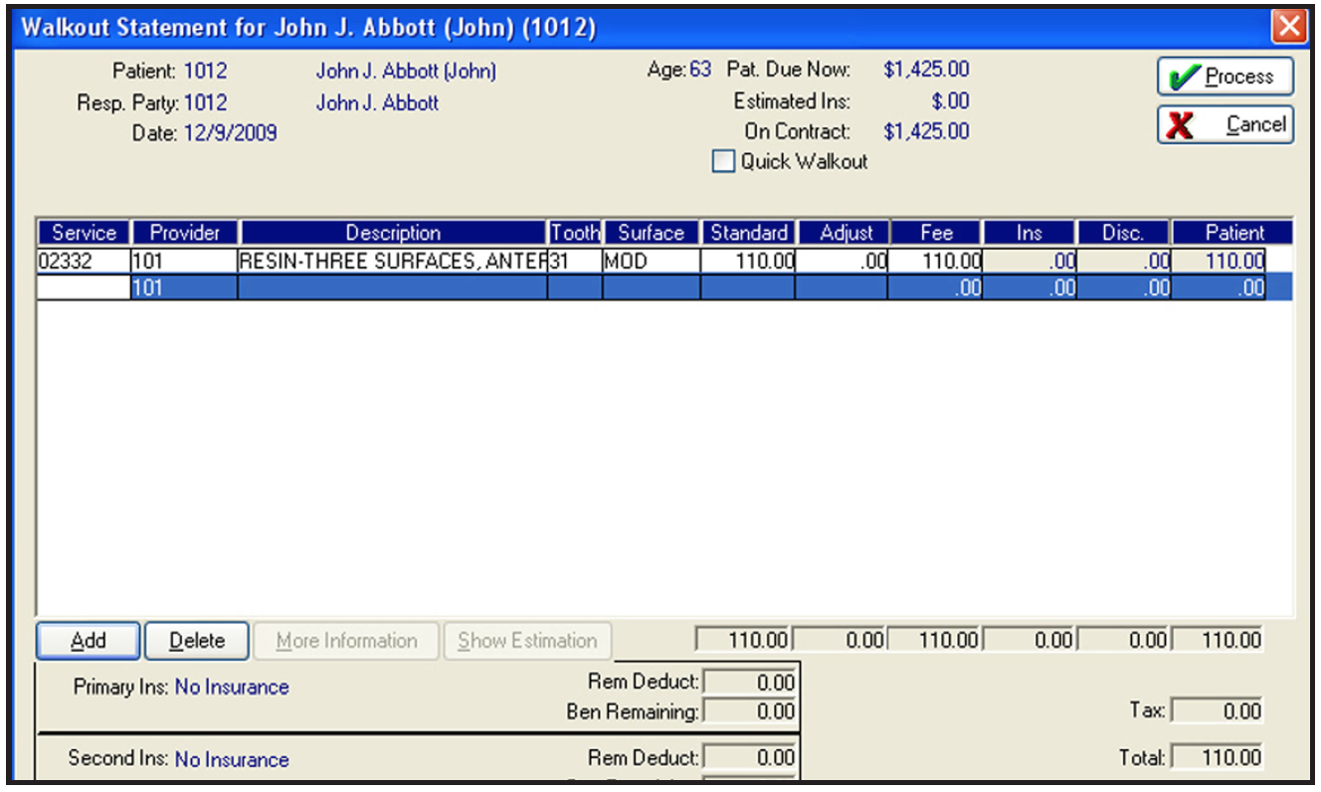Click tooth number 31 cell

pyautogui.click(x=575, y=262)
